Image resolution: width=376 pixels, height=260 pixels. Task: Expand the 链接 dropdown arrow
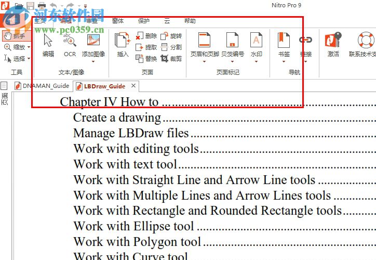306,62
